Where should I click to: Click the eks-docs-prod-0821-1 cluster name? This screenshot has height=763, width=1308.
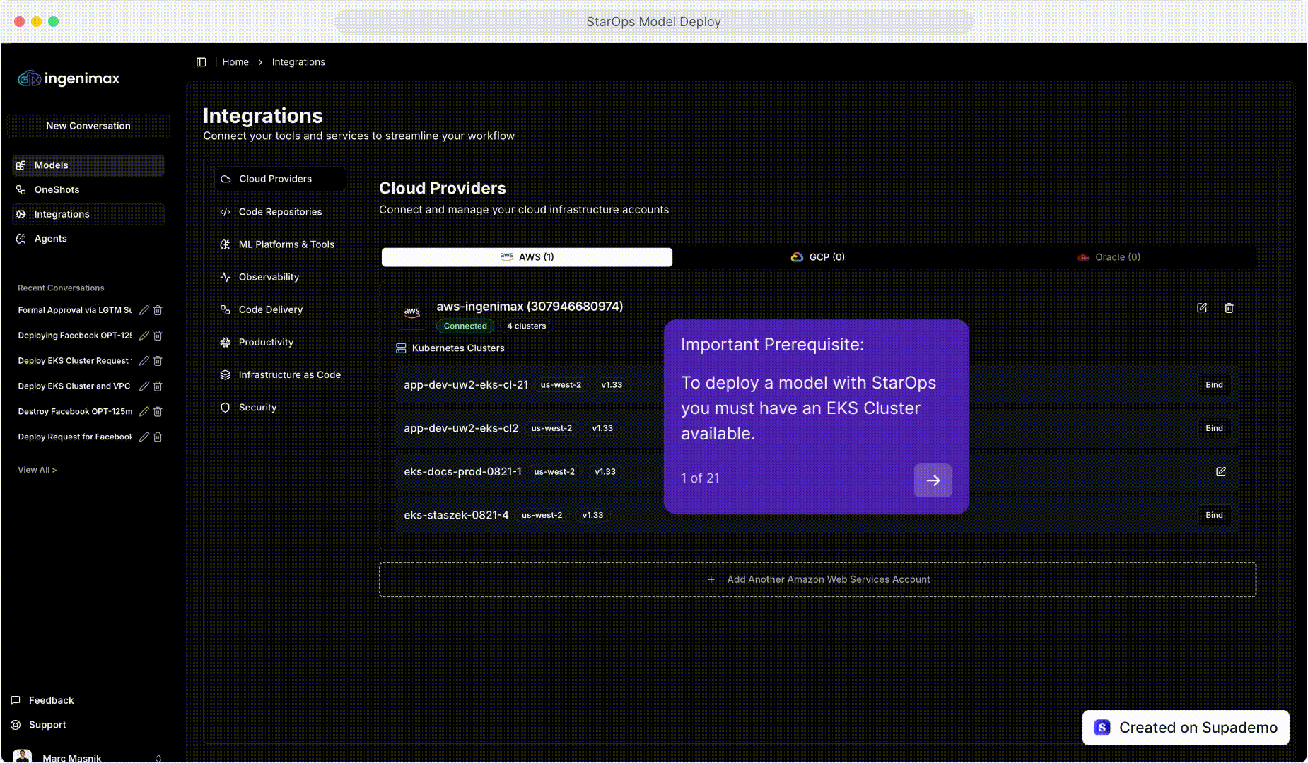[462, 472]
